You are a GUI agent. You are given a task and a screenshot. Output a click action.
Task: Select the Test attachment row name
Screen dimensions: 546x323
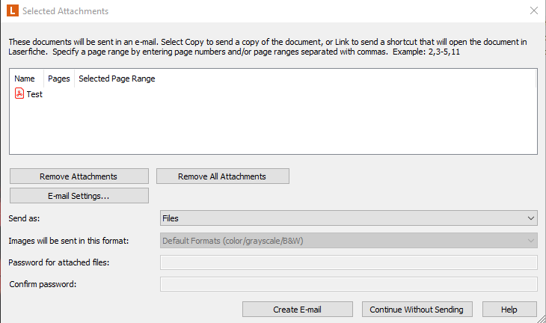(34, 94)
